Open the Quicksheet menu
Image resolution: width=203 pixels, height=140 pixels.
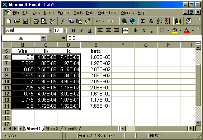[x=108, y=13]
